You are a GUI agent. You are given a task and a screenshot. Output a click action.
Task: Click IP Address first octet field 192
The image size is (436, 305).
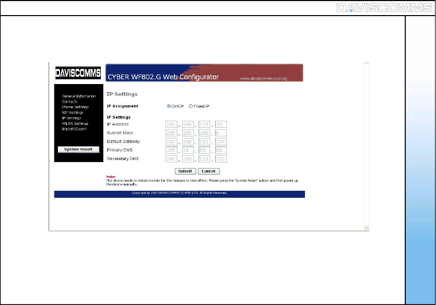pos(171,124)
